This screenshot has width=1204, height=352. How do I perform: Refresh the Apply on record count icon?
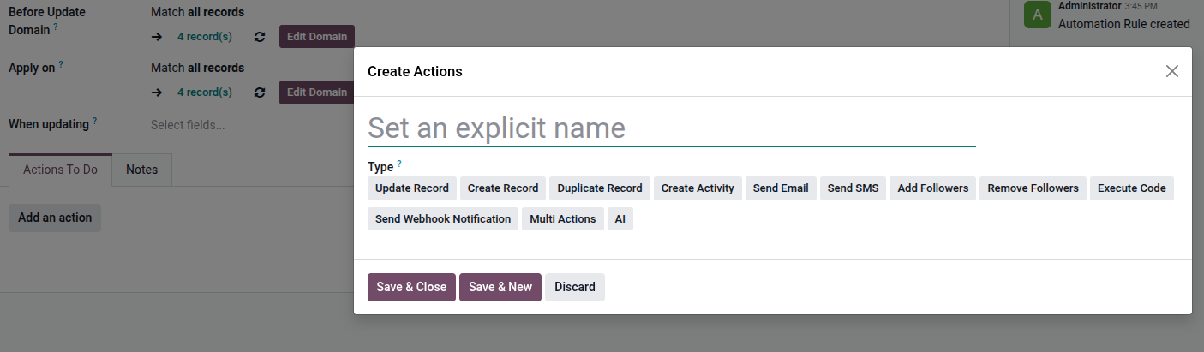260,92
